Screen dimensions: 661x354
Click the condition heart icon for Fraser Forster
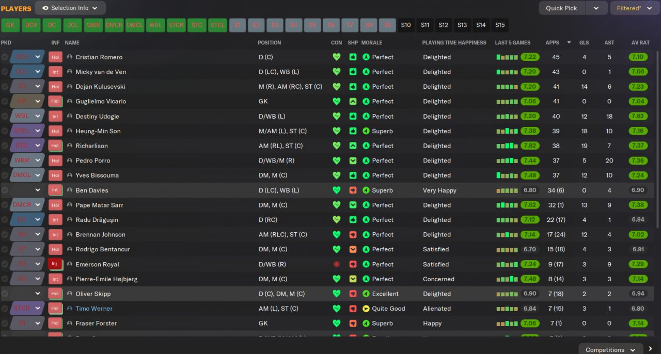pos(337,324)
